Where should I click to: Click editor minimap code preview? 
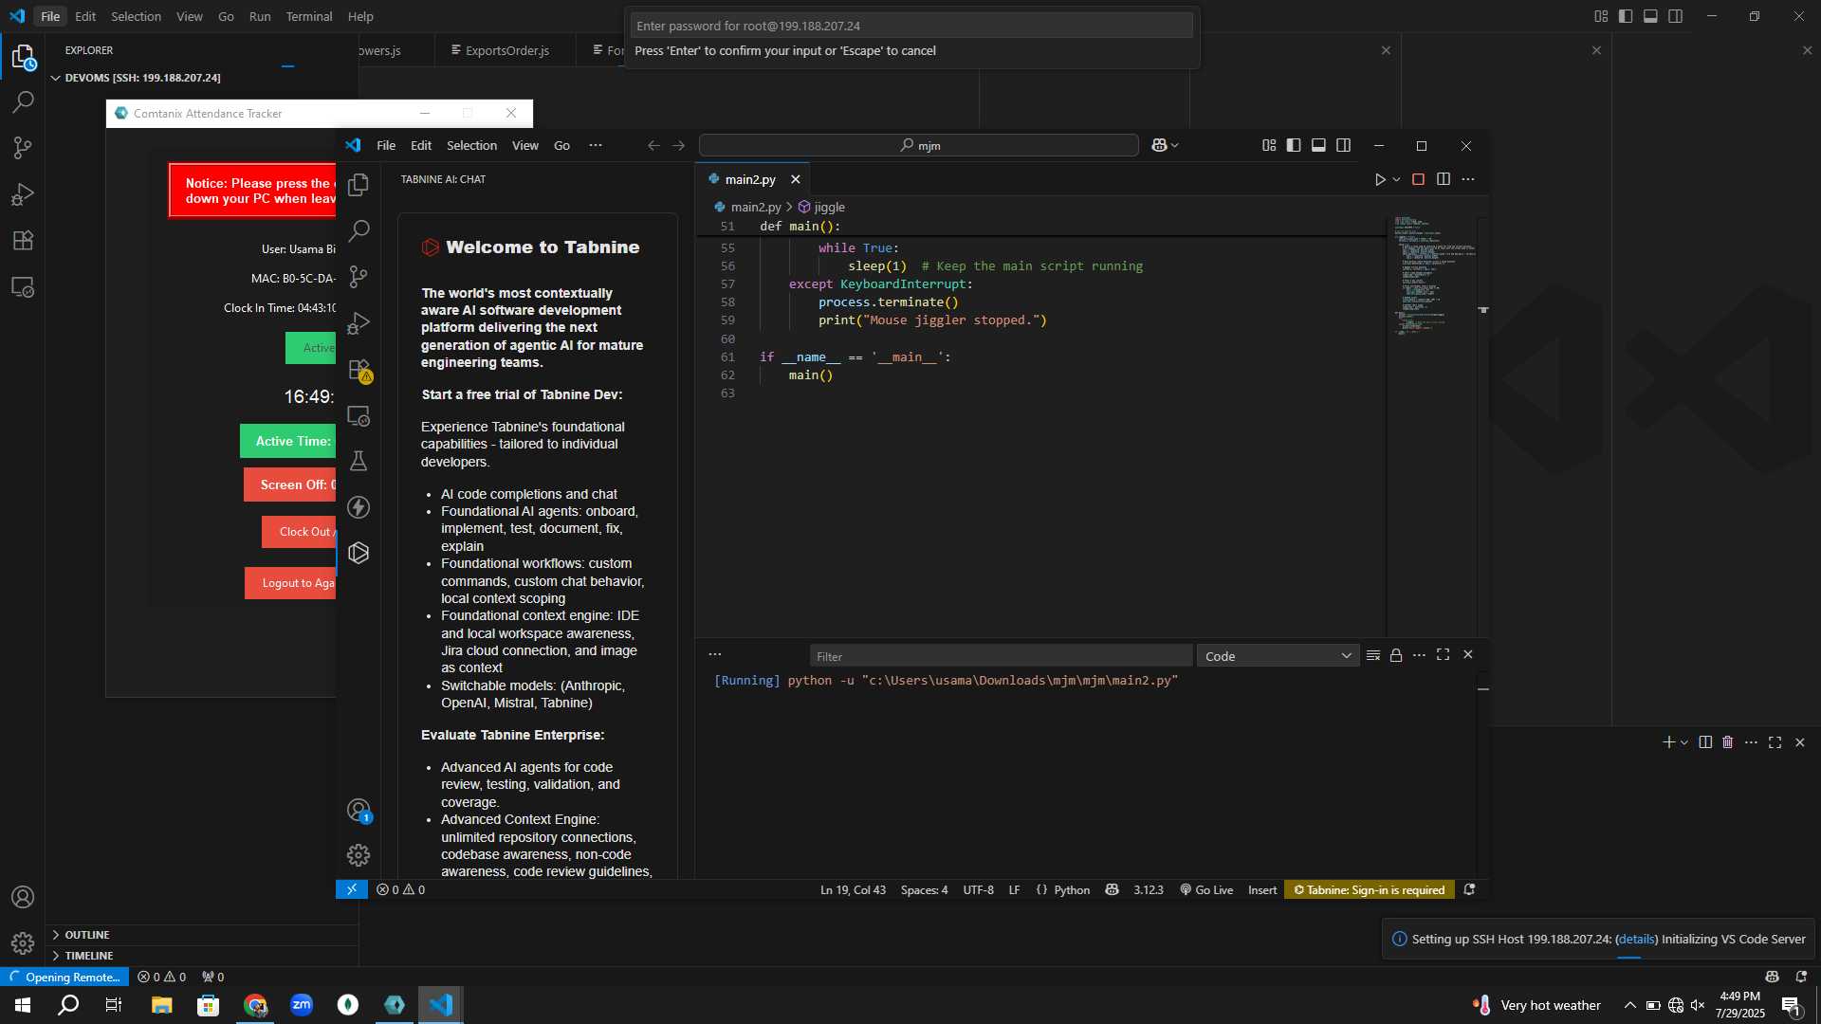pyautogui.click(x=1432, y=275)
